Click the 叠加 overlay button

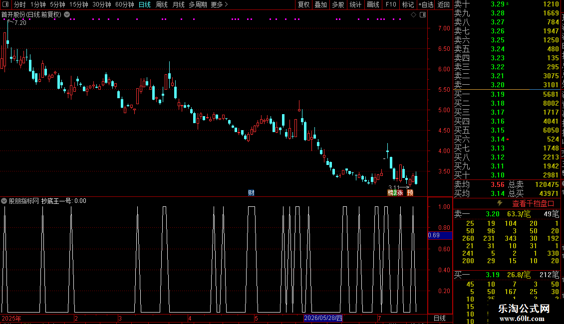(321, 4)
